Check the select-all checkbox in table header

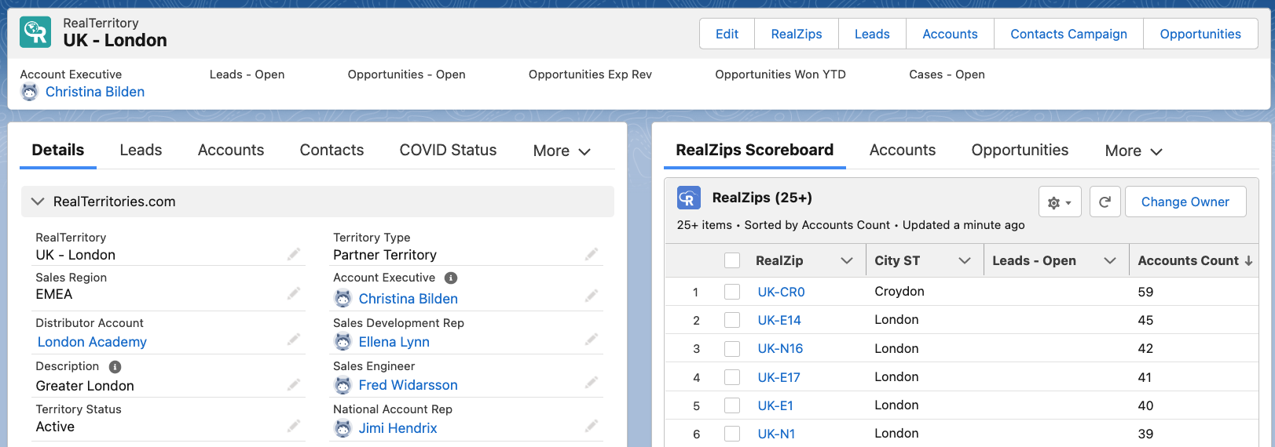point(732,260)
